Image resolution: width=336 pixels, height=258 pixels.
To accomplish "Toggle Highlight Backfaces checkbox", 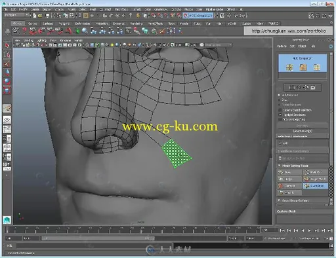I will pos(280,115).
